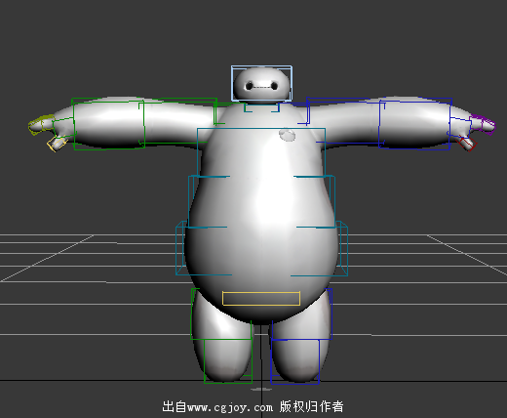Pick the purple finger bone on the blue arm
Screen dimensions: 507x418
pos(483,124)
